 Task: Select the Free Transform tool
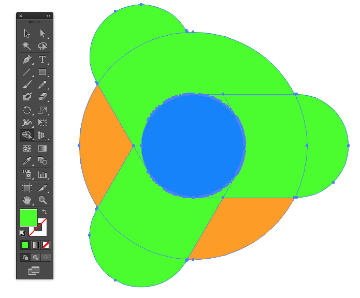[x=42, y=123]
